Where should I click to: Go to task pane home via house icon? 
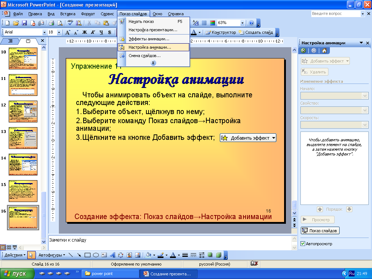[324, 50]
